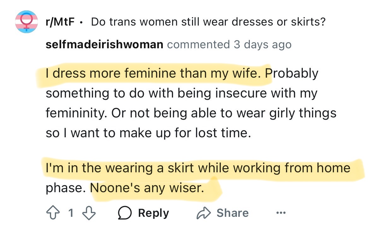
Task: Click the vote count number 1
Action: click(71, 213)
